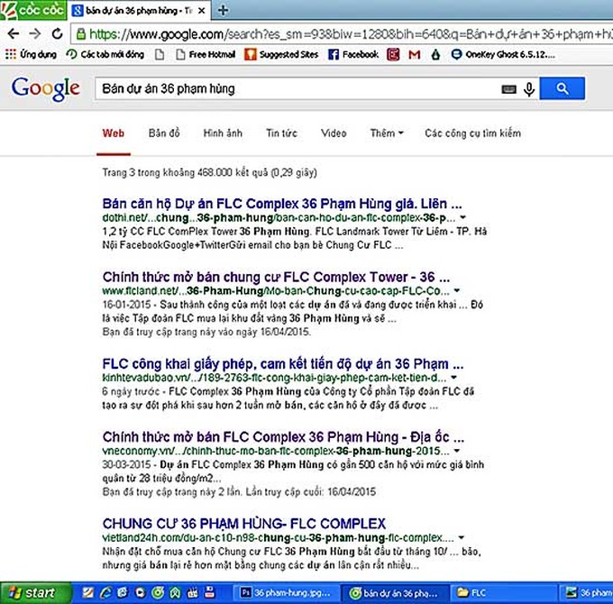Screen dimensions: 613x604
Task: Click the red floppy-disk quick launch icon
Action: 210,593
